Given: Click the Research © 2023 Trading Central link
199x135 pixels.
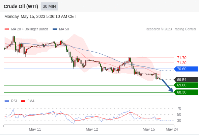Looking at the screenshot, I should tap(171, 29).
